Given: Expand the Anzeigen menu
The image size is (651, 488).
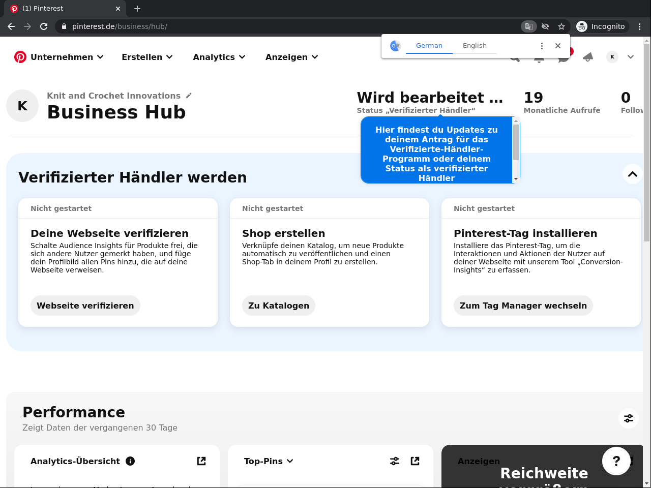Looking at the screenshot, I should (x=292, y=57).
